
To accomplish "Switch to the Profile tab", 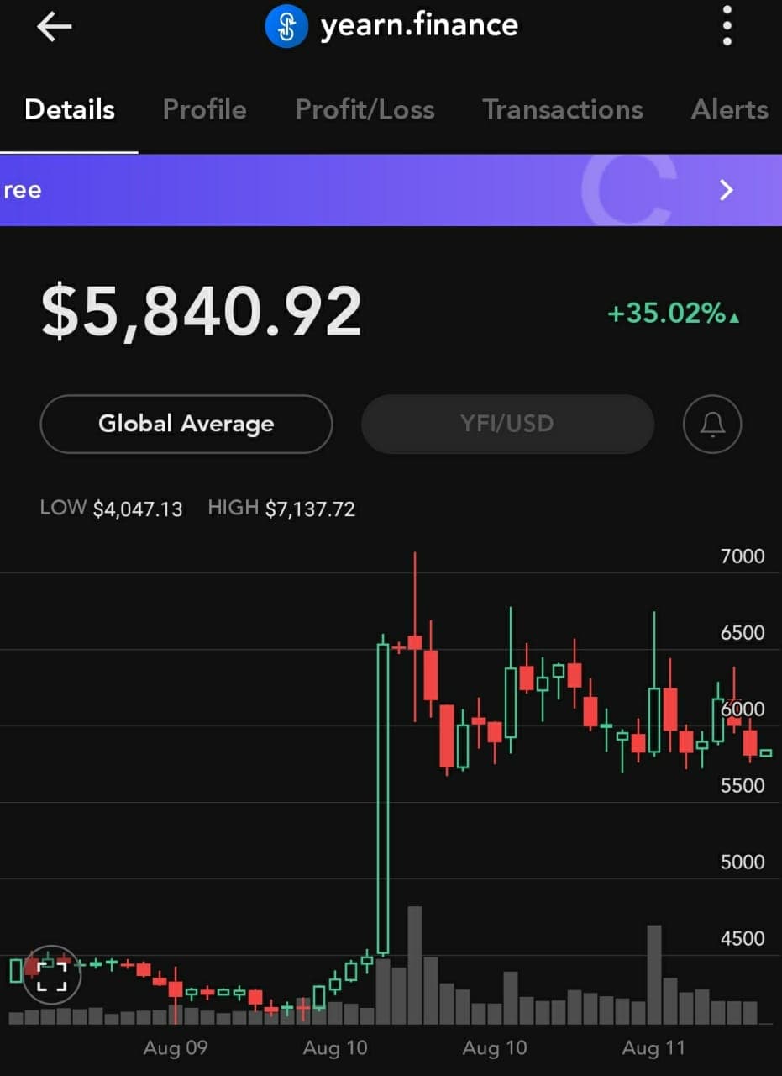I will [x=204, y=109].
